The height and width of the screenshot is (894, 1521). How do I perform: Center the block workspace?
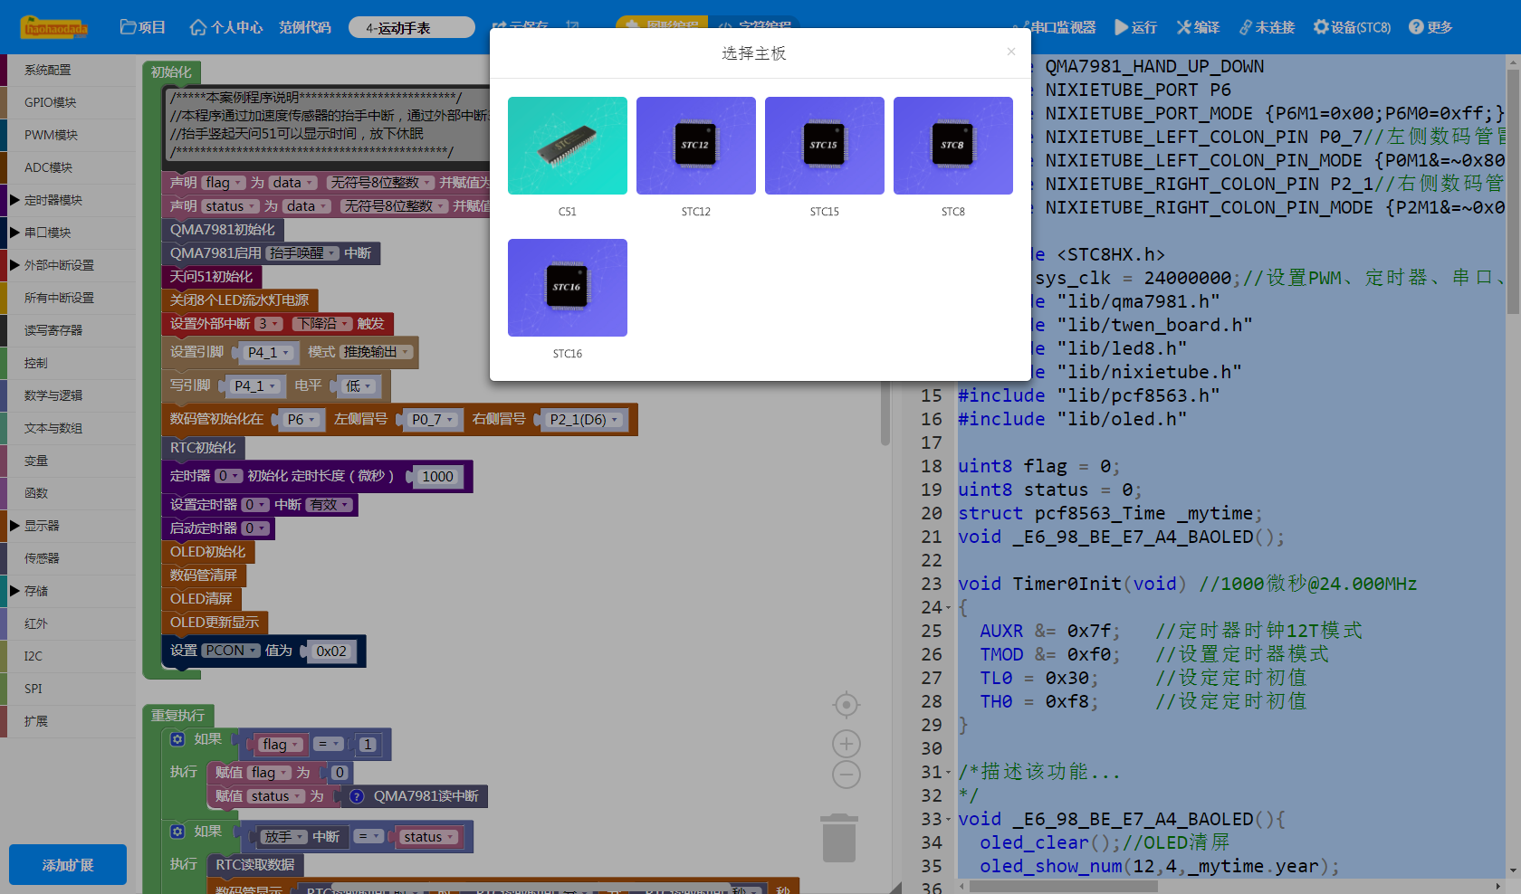coord(846,705)
